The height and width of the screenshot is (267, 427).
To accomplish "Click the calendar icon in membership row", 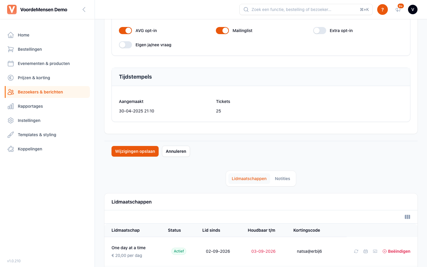I will (366, 251).
